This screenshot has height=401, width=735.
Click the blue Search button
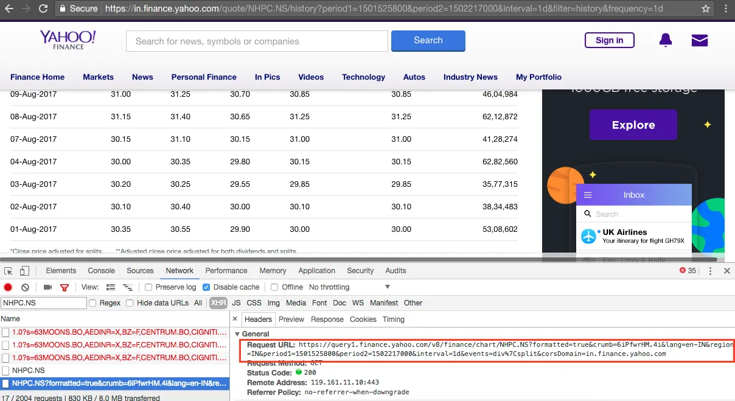point(428,41)
